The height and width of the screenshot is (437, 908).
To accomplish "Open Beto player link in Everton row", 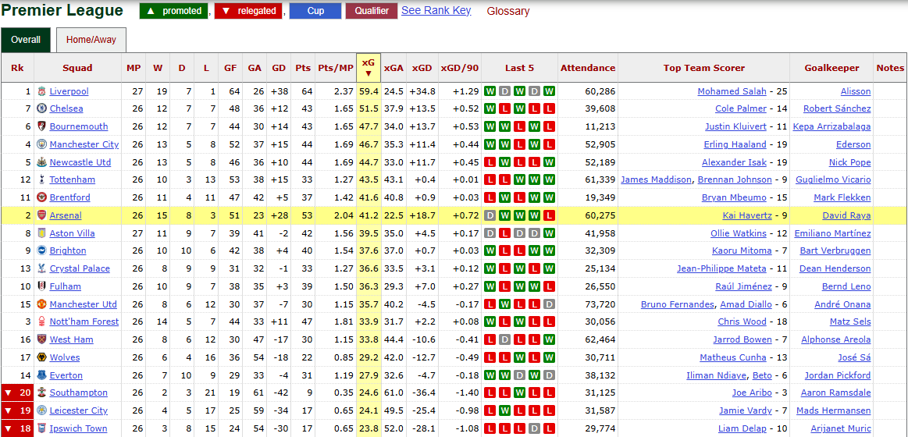I will click(761, 375).
